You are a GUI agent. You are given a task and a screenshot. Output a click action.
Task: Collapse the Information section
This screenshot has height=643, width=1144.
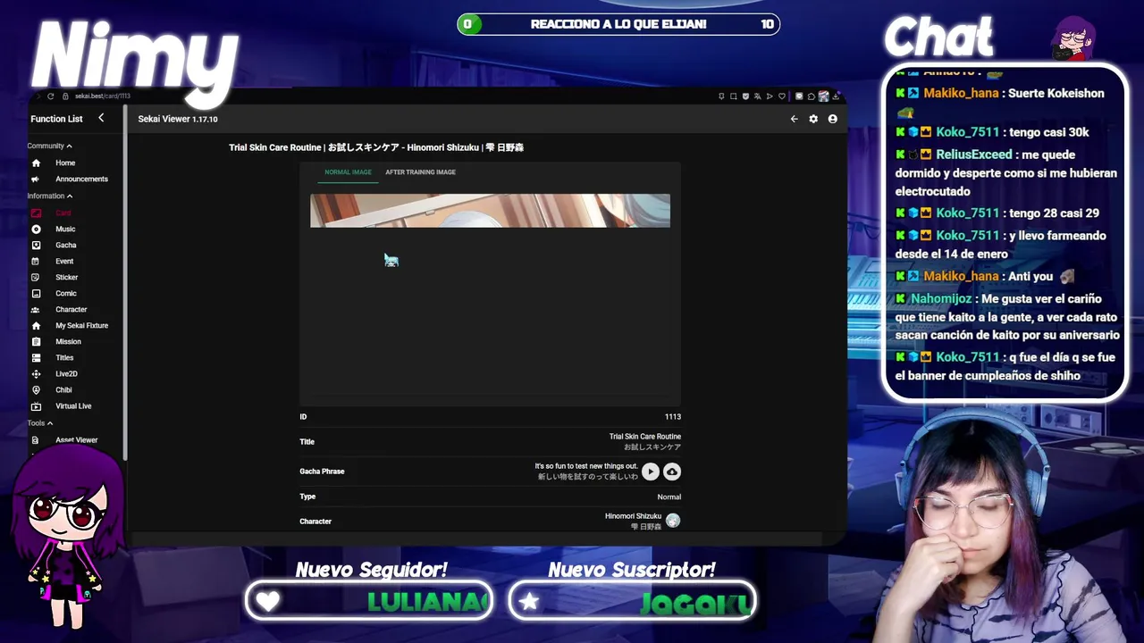click(70, 196)
